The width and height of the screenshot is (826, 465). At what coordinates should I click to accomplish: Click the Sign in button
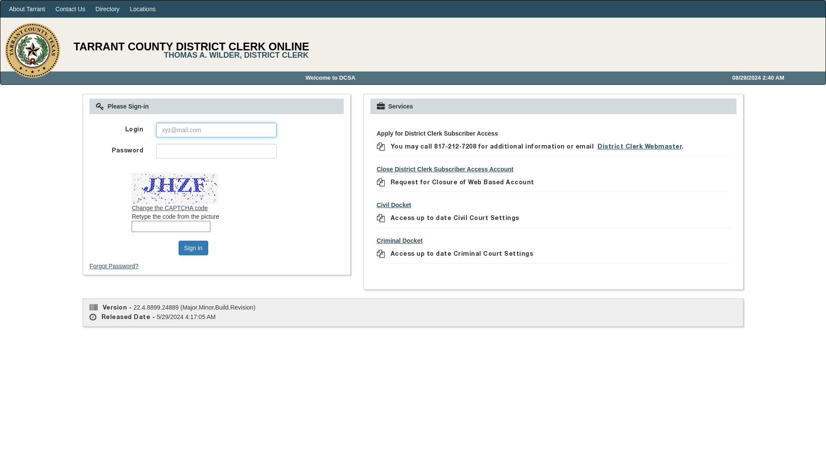pos(193,248)
